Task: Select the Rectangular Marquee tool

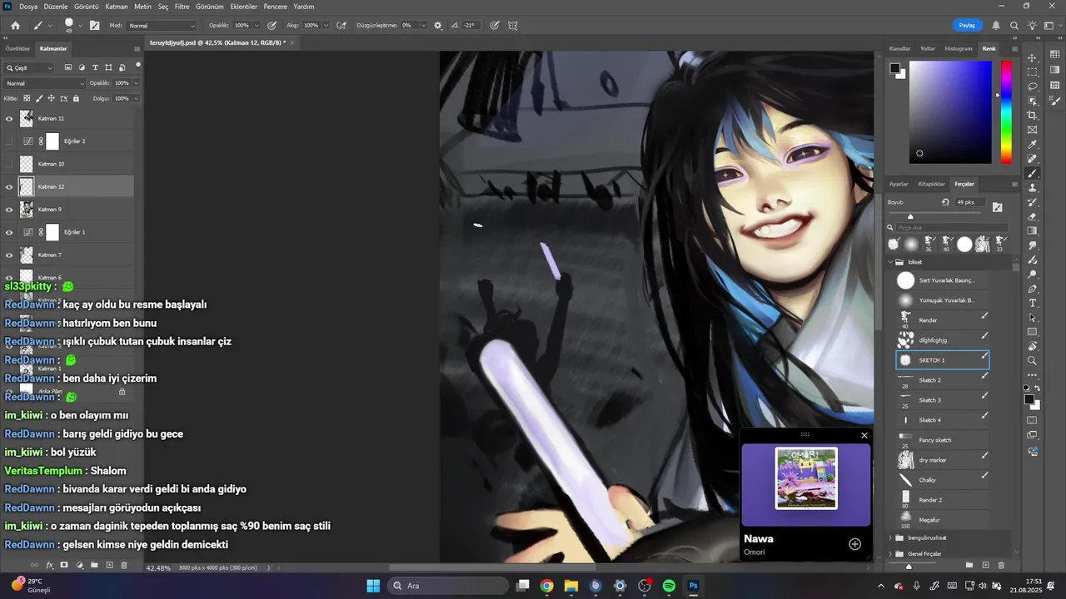Action: (1033, 72)
